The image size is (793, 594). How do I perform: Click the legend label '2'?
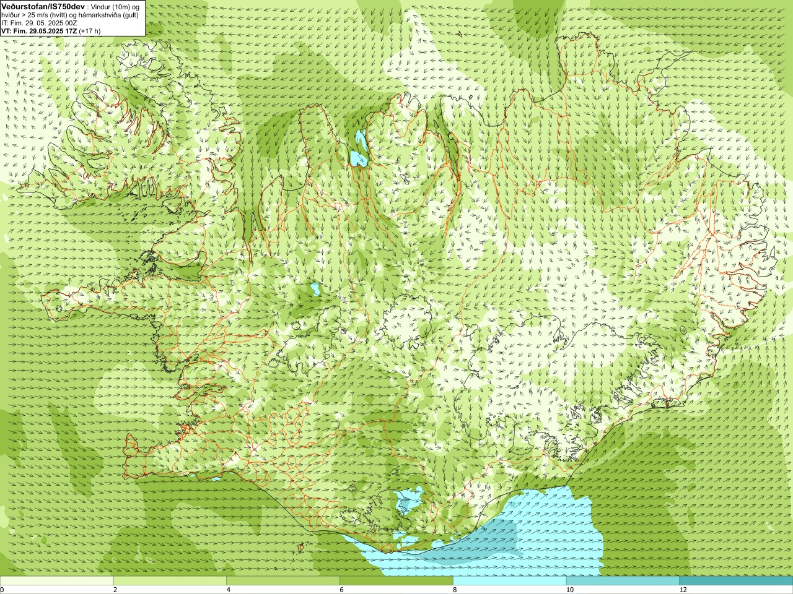pyautogui.click(x=115, y=590)
